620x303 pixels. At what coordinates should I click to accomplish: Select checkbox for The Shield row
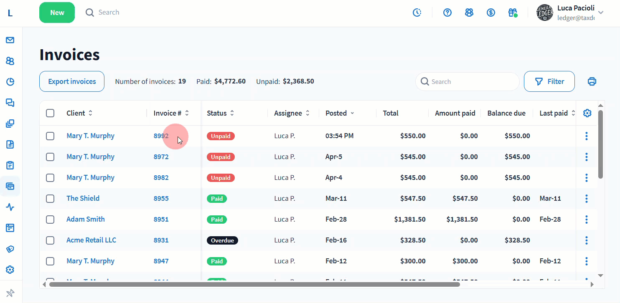point(50,198)
